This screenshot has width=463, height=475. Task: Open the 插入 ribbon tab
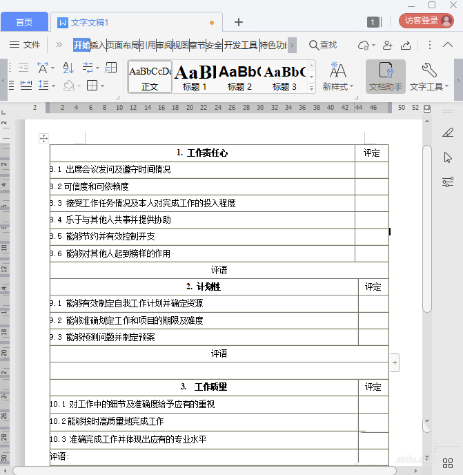[98, 45]
